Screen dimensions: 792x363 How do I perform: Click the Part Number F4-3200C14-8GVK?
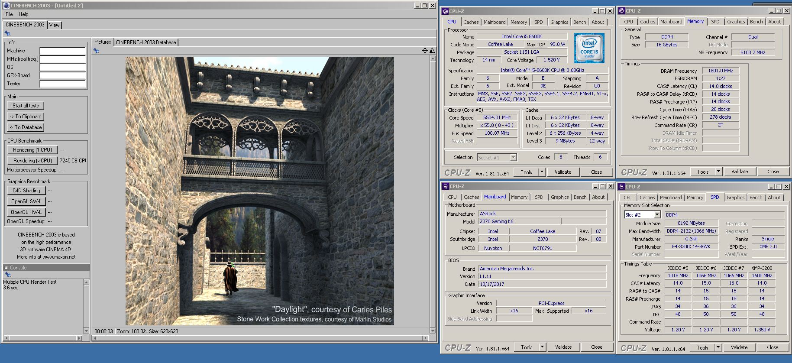(x=691, y=246)
